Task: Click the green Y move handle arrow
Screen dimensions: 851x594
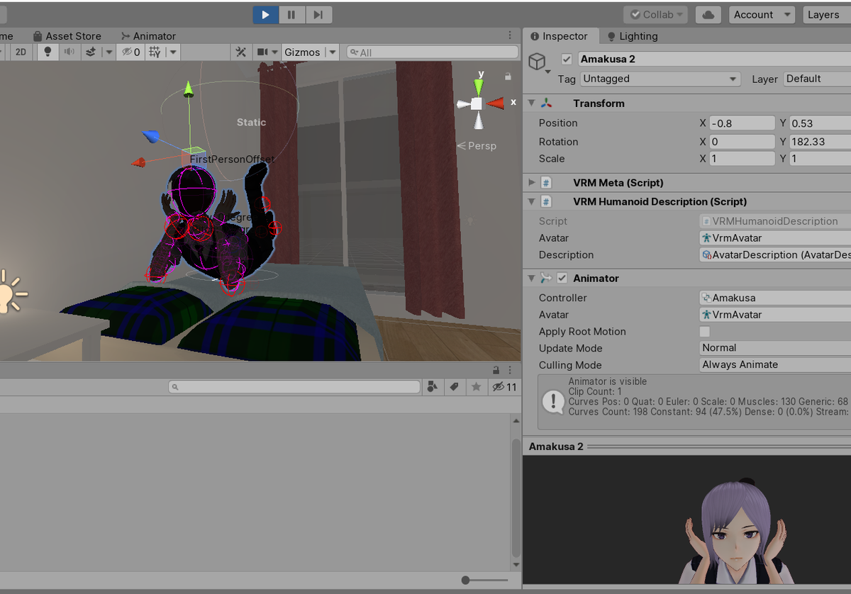Action: point(189,89)
